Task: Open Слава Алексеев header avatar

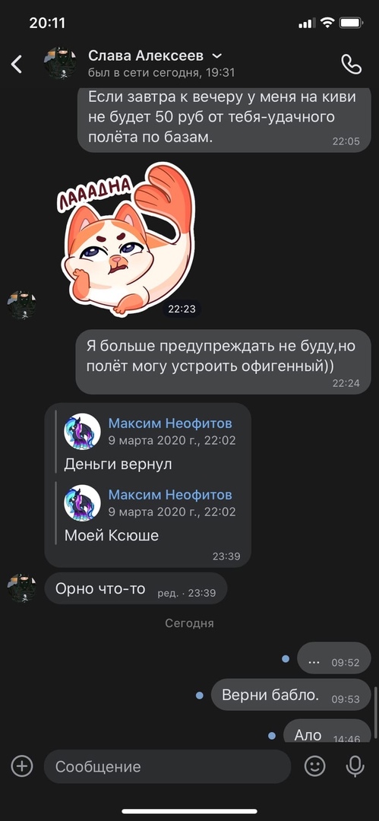Action: pyautogui.click(x=60, y=64)
